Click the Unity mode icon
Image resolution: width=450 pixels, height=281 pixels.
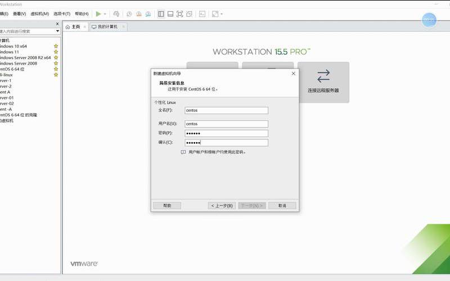click(x=189, y=13)
